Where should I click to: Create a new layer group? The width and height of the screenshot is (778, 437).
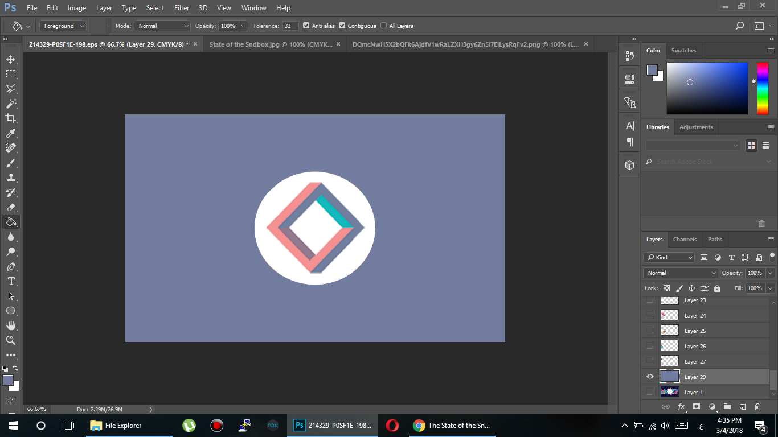pyautogui.click(x=728, y=407)
